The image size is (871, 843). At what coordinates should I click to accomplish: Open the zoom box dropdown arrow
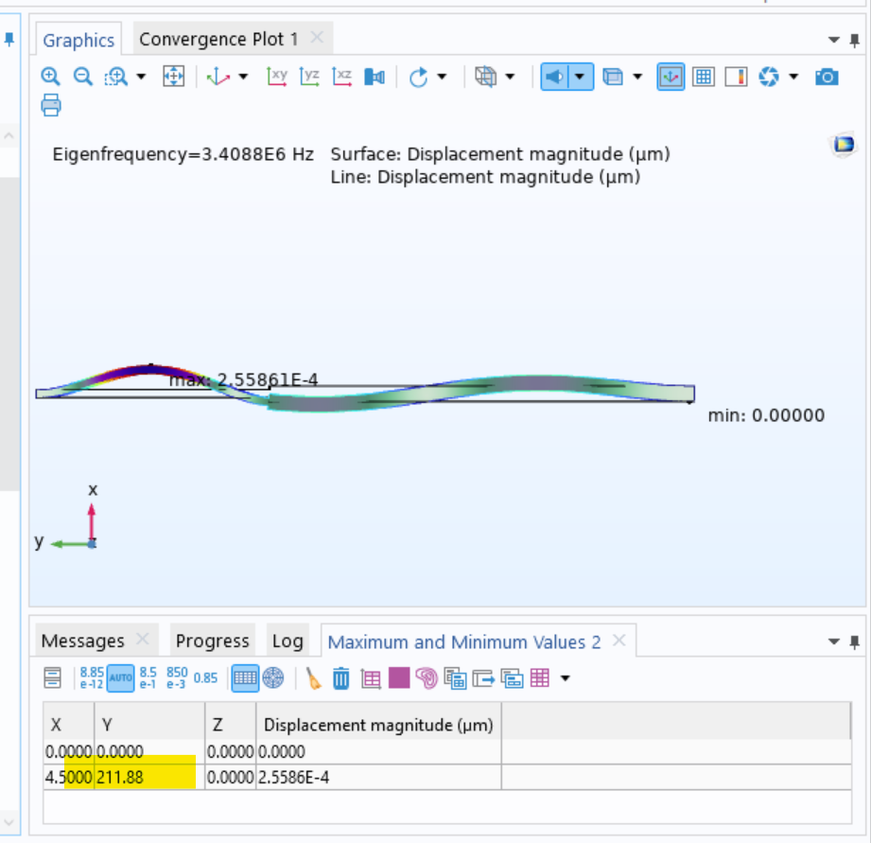tap(142, 77)
